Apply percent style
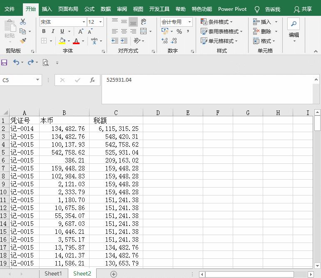This screenshot has height=278, width=321. click(x=179, y=31)
